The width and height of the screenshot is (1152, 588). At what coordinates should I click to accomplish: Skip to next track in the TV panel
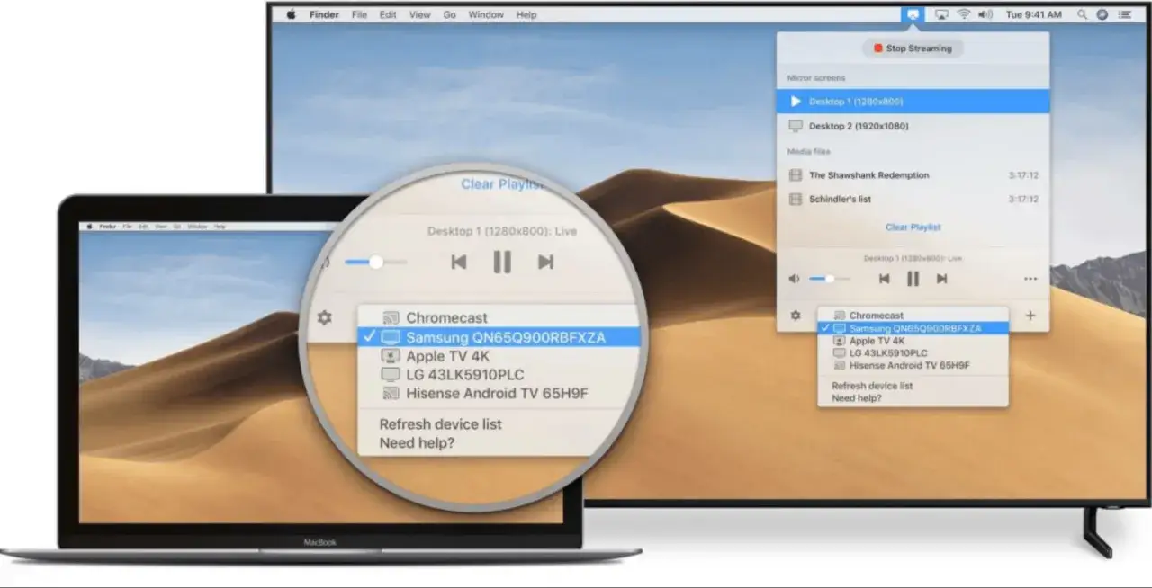point(941,279)
